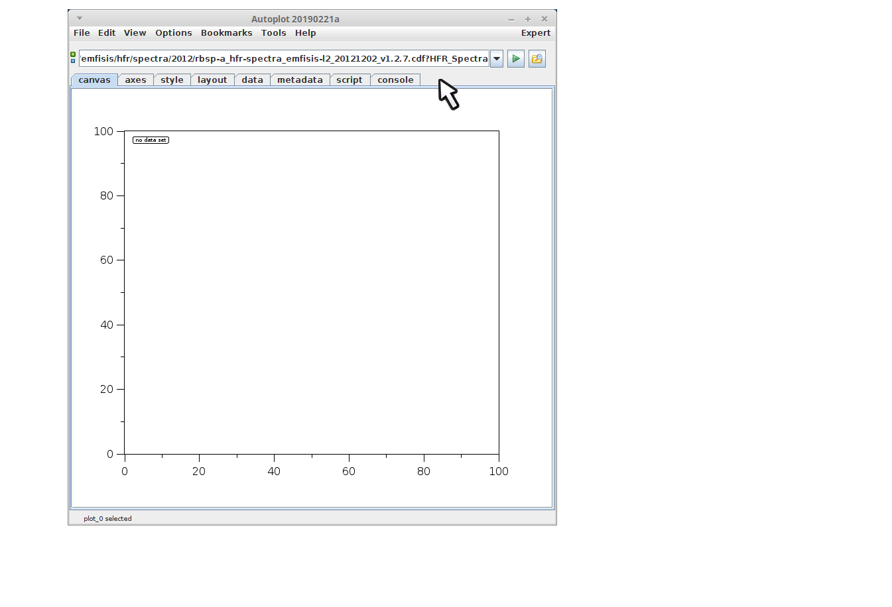Switch to the style tab

point(172,80)
